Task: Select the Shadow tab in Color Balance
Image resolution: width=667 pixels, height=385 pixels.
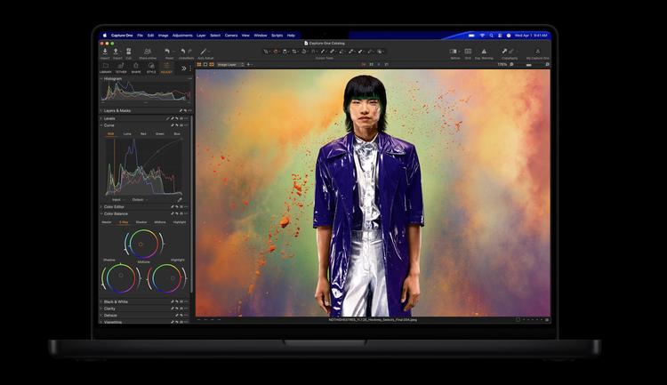Action: coord(141,221)
